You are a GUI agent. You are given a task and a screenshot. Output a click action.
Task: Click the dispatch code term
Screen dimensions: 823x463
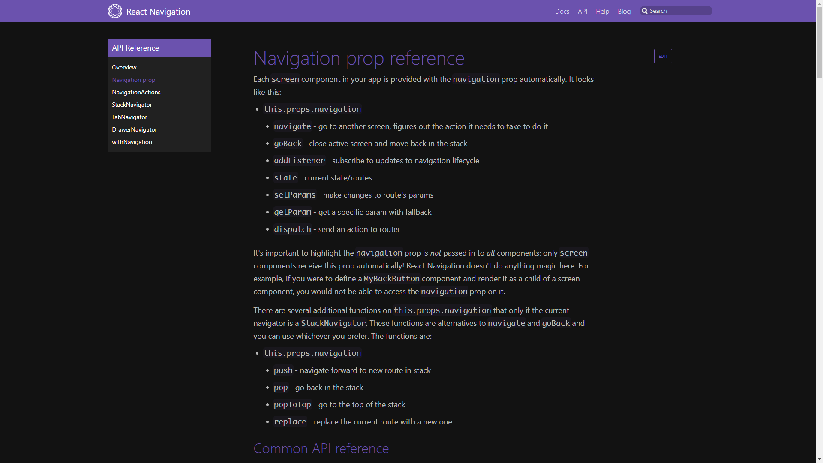point(292,229)
